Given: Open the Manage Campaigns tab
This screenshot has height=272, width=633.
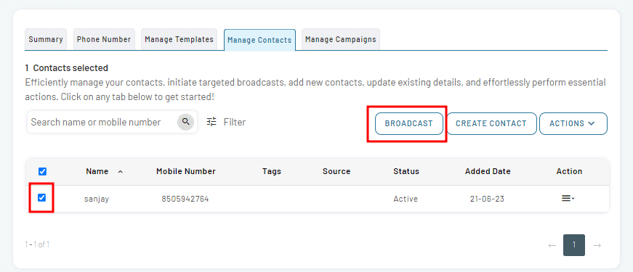Looking at the screenshot, I should coord(341,39).
